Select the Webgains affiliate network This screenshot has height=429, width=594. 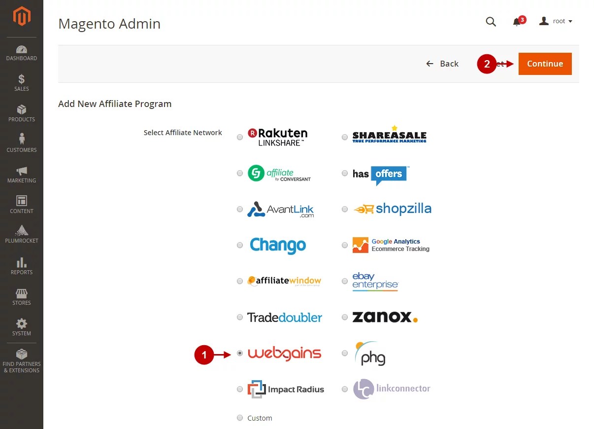(x=240, y=353)
